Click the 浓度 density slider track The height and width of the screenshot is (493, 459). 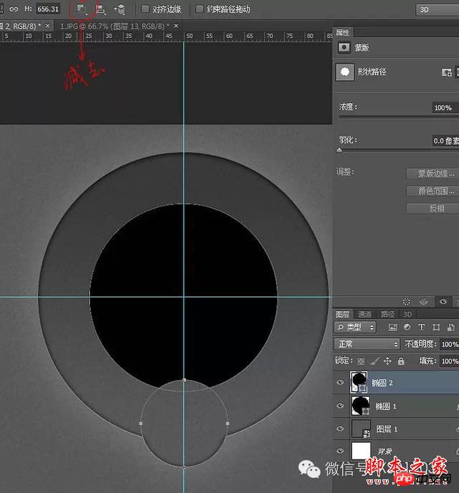(x=399, y=117)
